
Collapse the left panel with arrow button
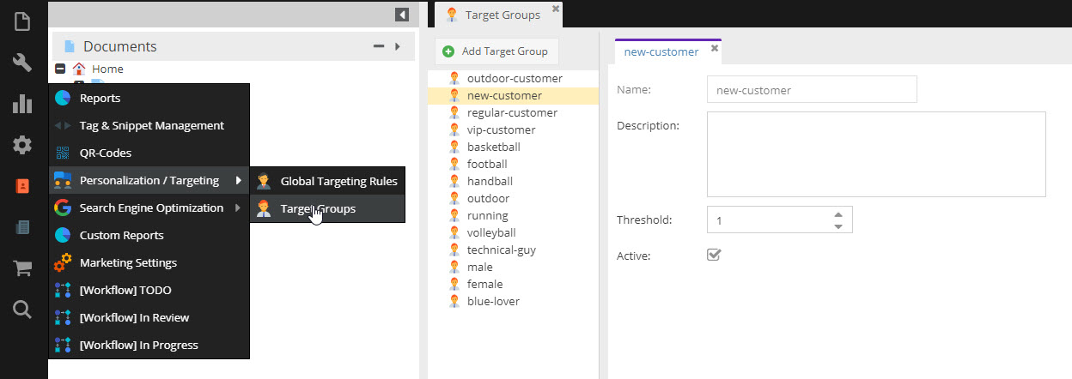point(401,15)
